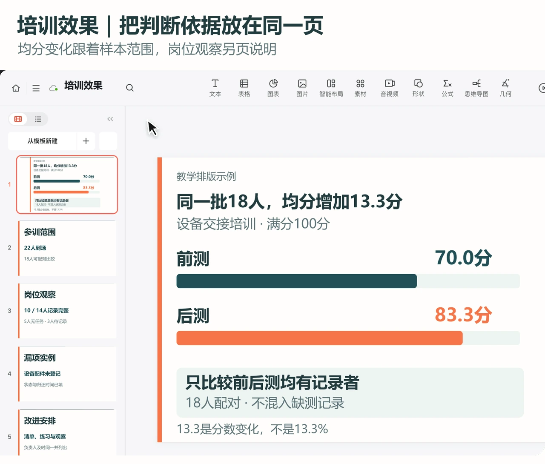Collapse the slide panel sidebar
Viewport: 545px width, 464px height.
point(110,119)
